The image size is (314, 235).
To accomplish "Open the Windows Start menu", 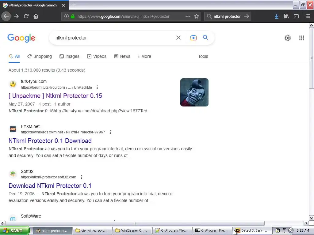I will pyautogui.click(x=15, y=230).
